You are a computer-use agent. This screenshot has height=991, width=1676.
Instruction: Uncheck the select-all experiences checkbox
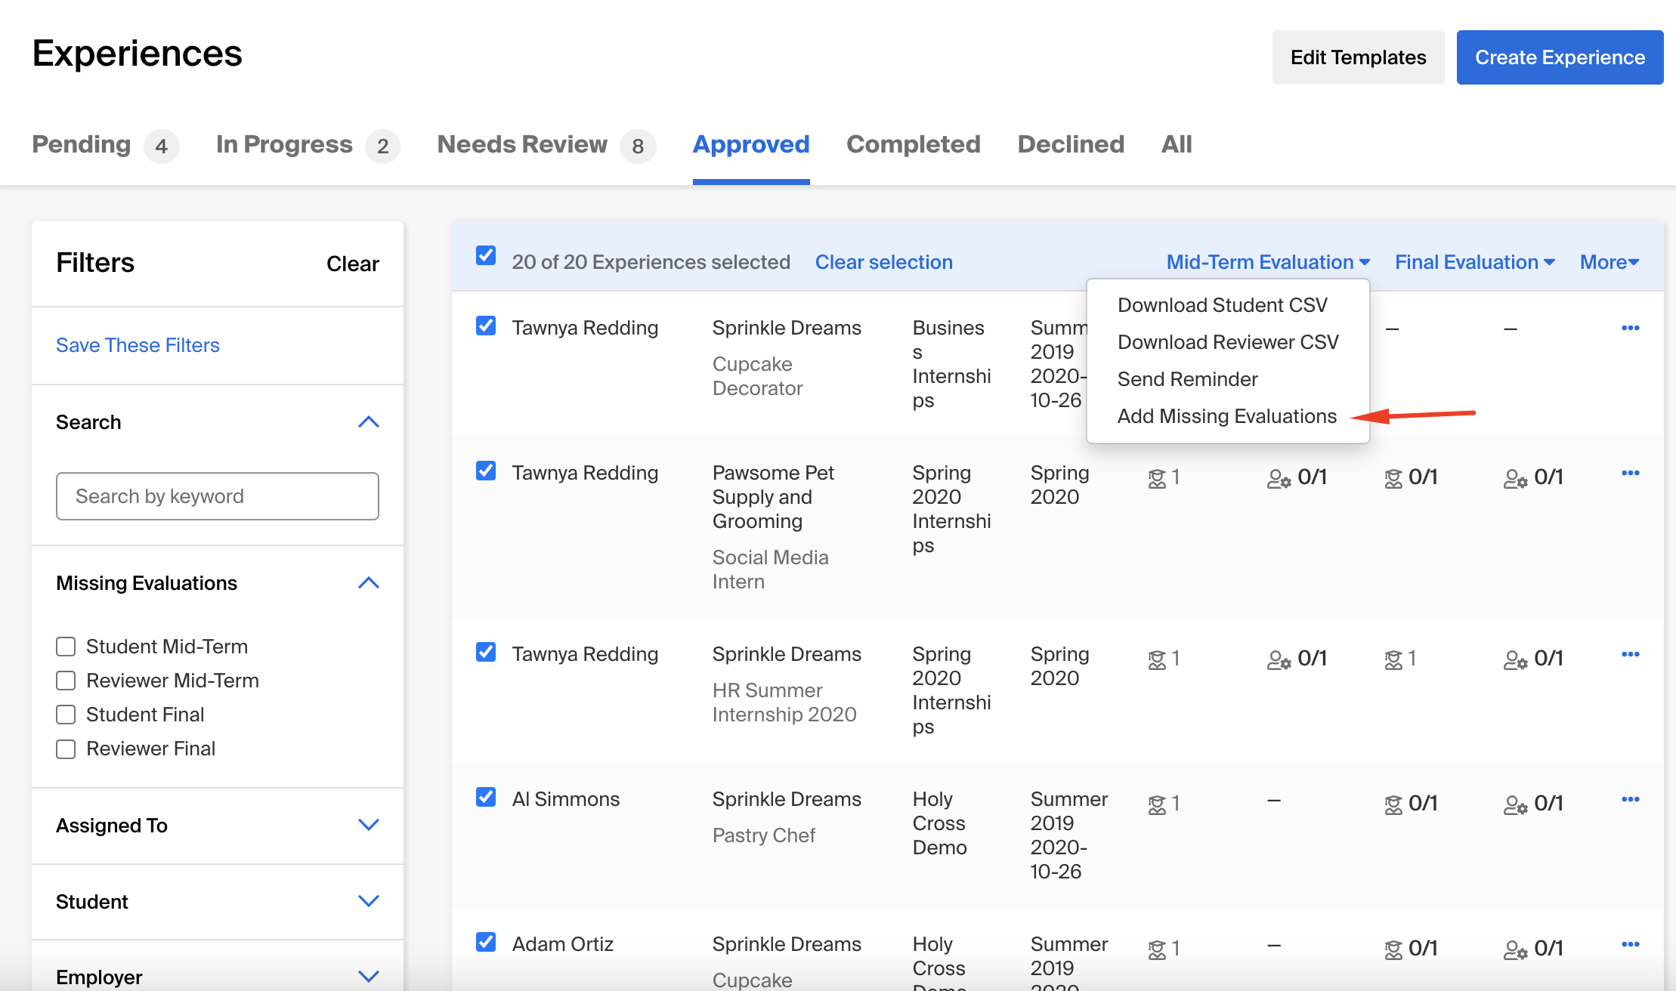click(x=486, y=255)
